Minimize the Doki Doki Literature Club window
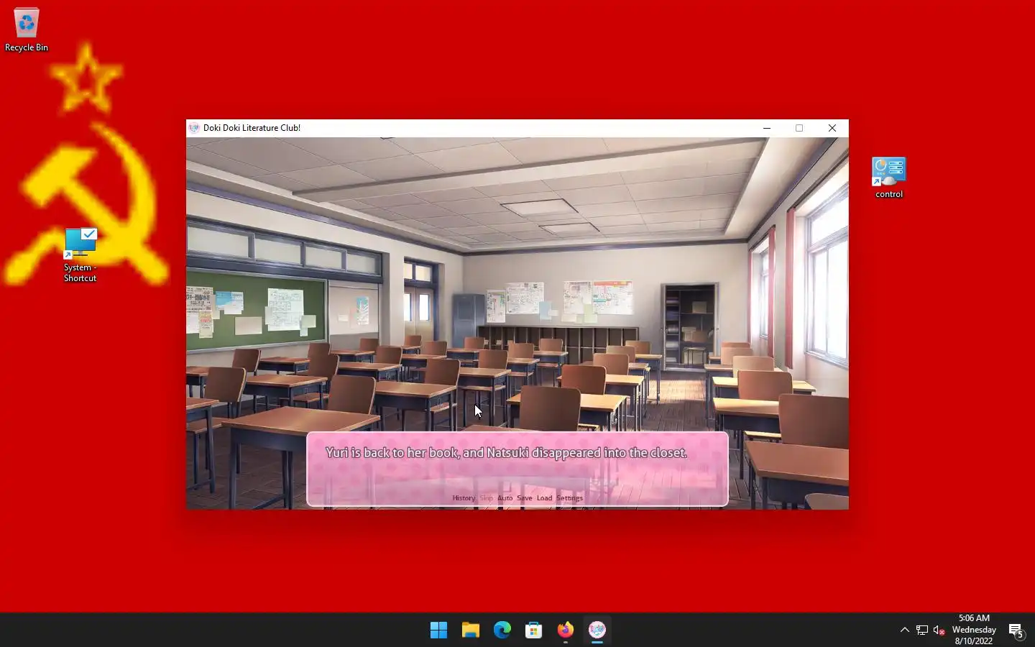Image resolution: width=1035 pixels, height=647 pixels. [767, 128]
